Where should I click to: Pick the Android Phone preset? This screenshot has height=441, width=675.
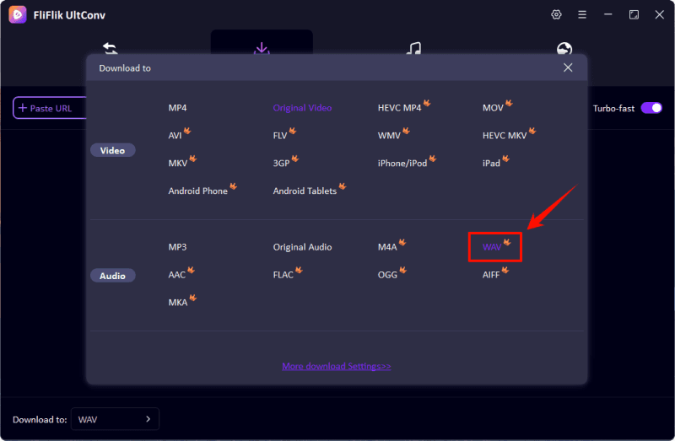point(197,191)
